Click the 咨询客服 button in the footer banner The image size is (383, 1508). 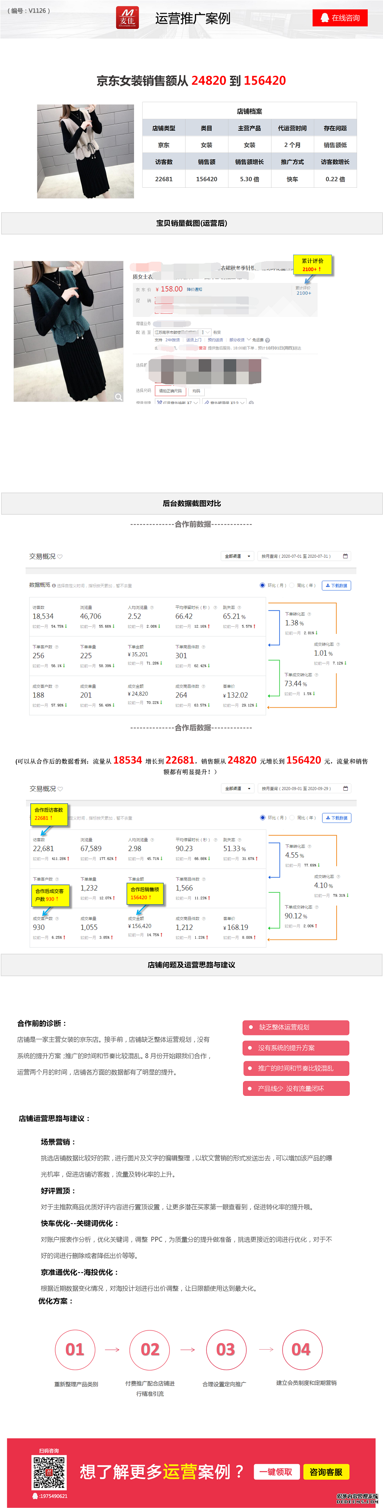point(326,1472)
